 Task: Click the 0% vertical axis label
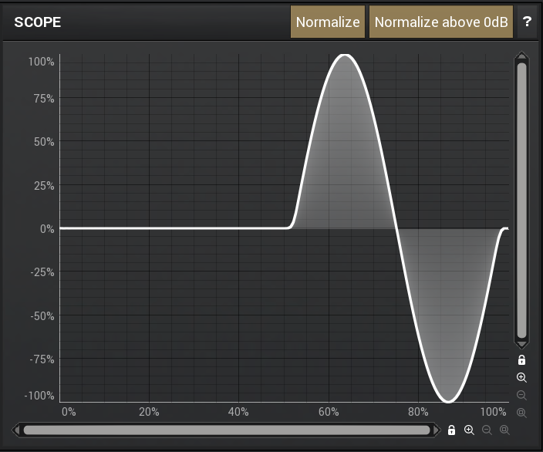(x=47, y=229)
